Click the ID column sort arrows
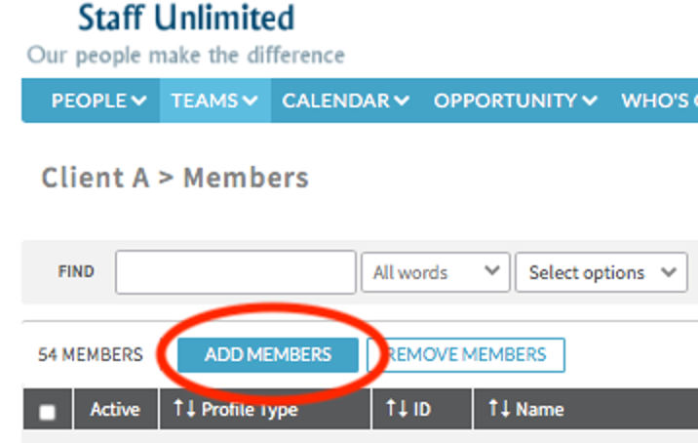Image resolution: width=698 pixels, height=443 pixels. pos(397,408)
